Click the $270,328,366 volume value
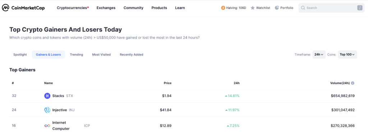368x134 pixels. pyautogui.click(x=343, y=125)
